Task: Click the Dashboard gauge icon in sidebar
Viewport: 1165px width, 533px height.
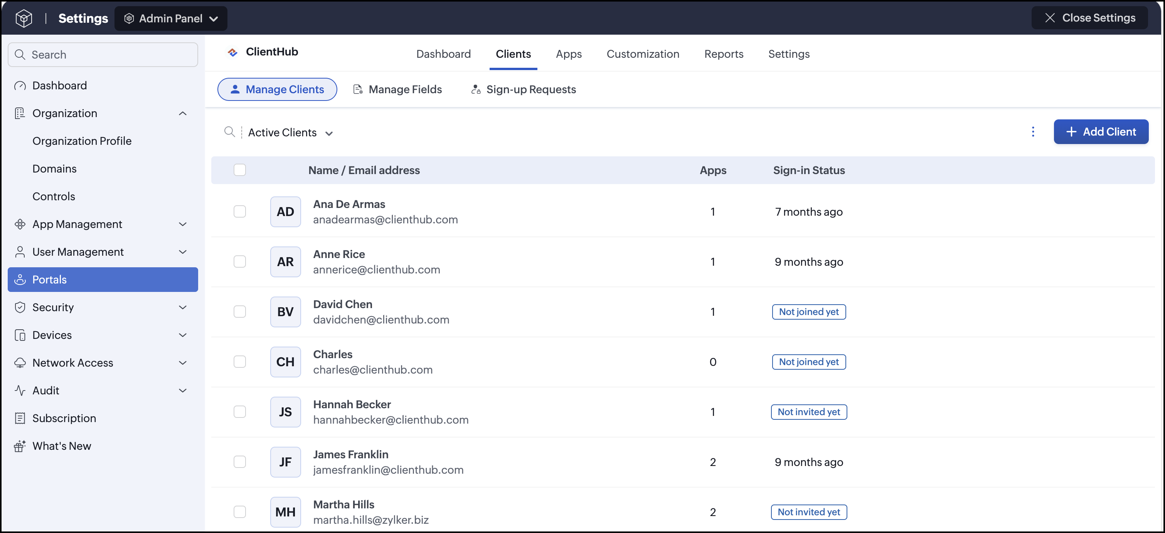Action: (20, 86)
